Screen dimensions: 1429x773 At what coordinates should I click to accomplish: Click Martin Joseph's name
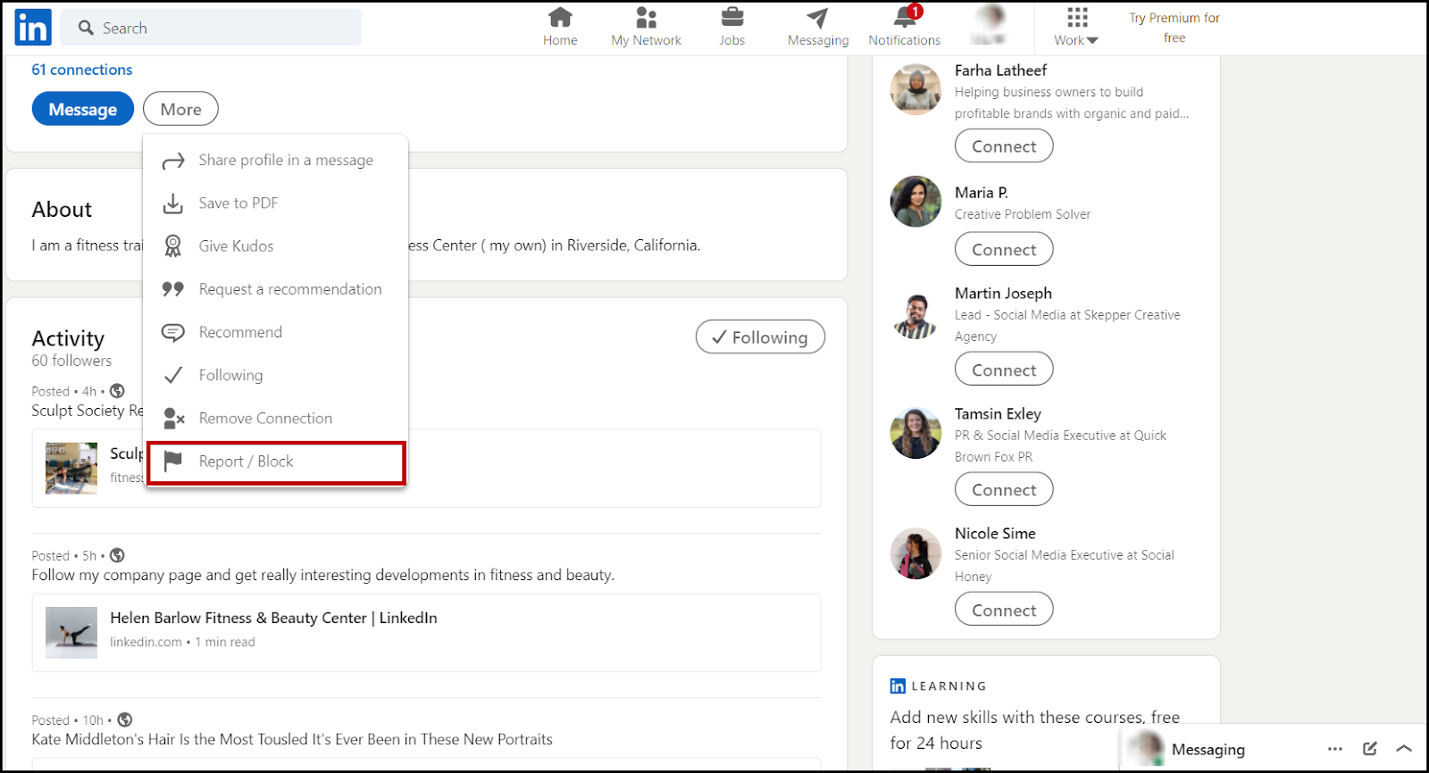point(1003,293)
